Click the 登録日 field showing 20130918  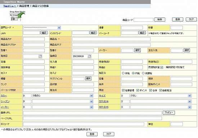[80, 56]
